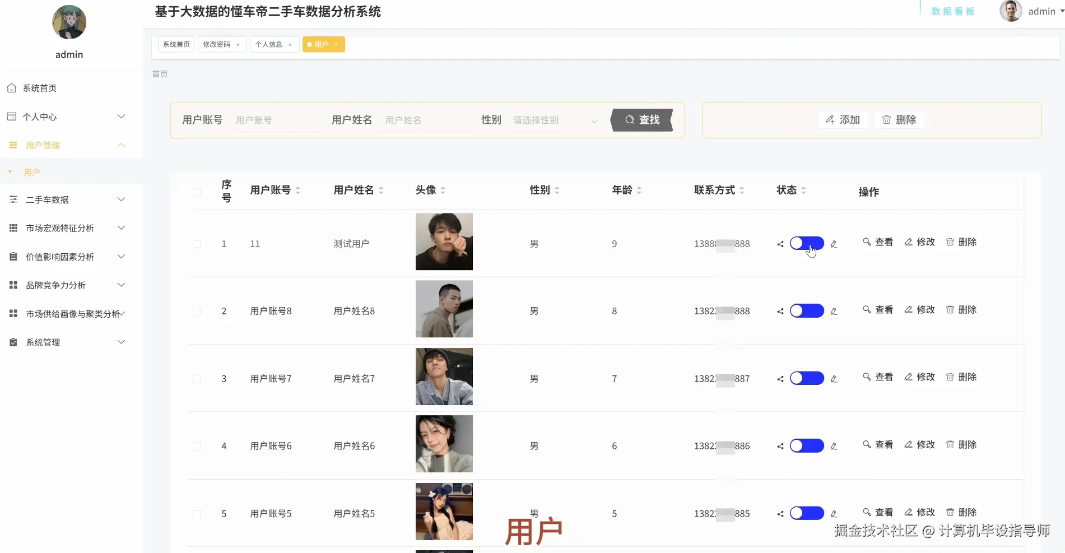Click the share icon in 用户账号8 row

point(780,312)
